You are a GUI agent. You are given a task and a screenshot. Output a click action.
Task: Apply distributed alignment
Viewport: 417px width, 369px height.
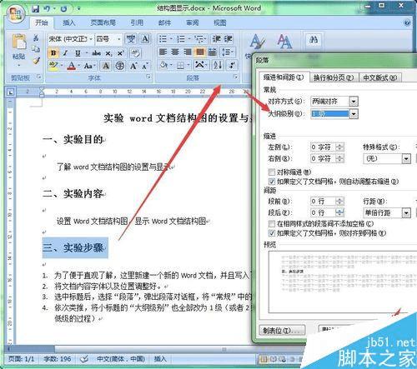(x=213, y=52)
